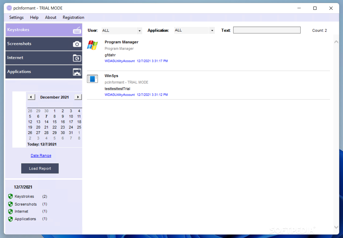Click in the Text filter field

[x=267, y=30]
